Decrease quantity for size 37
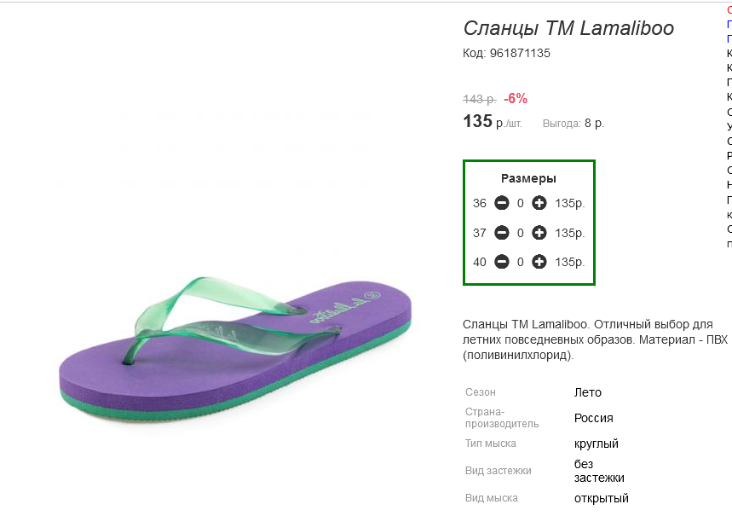This screenshot has width=732, height=516. [502, 232]
